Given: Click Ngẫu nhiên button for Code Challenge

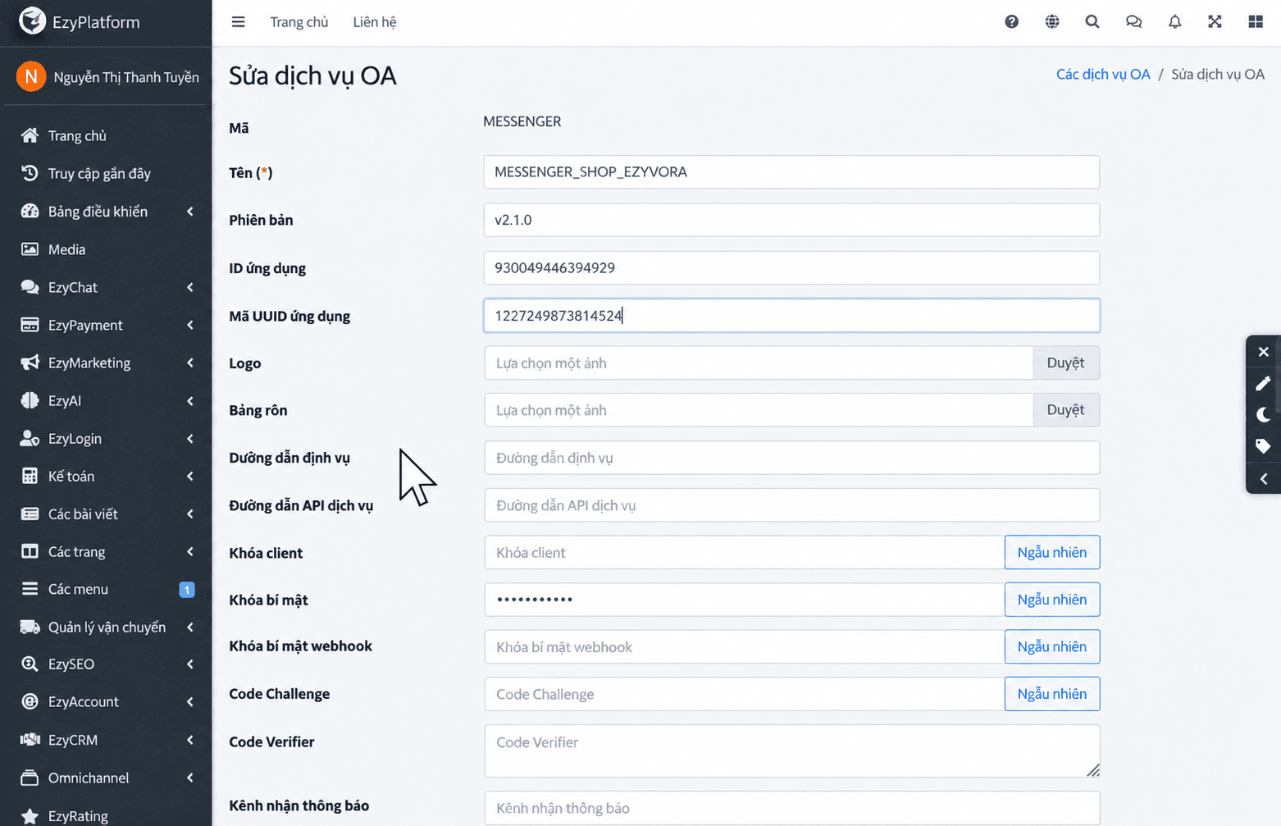Looking at the screenshot, I should (x=1052, y=694).
